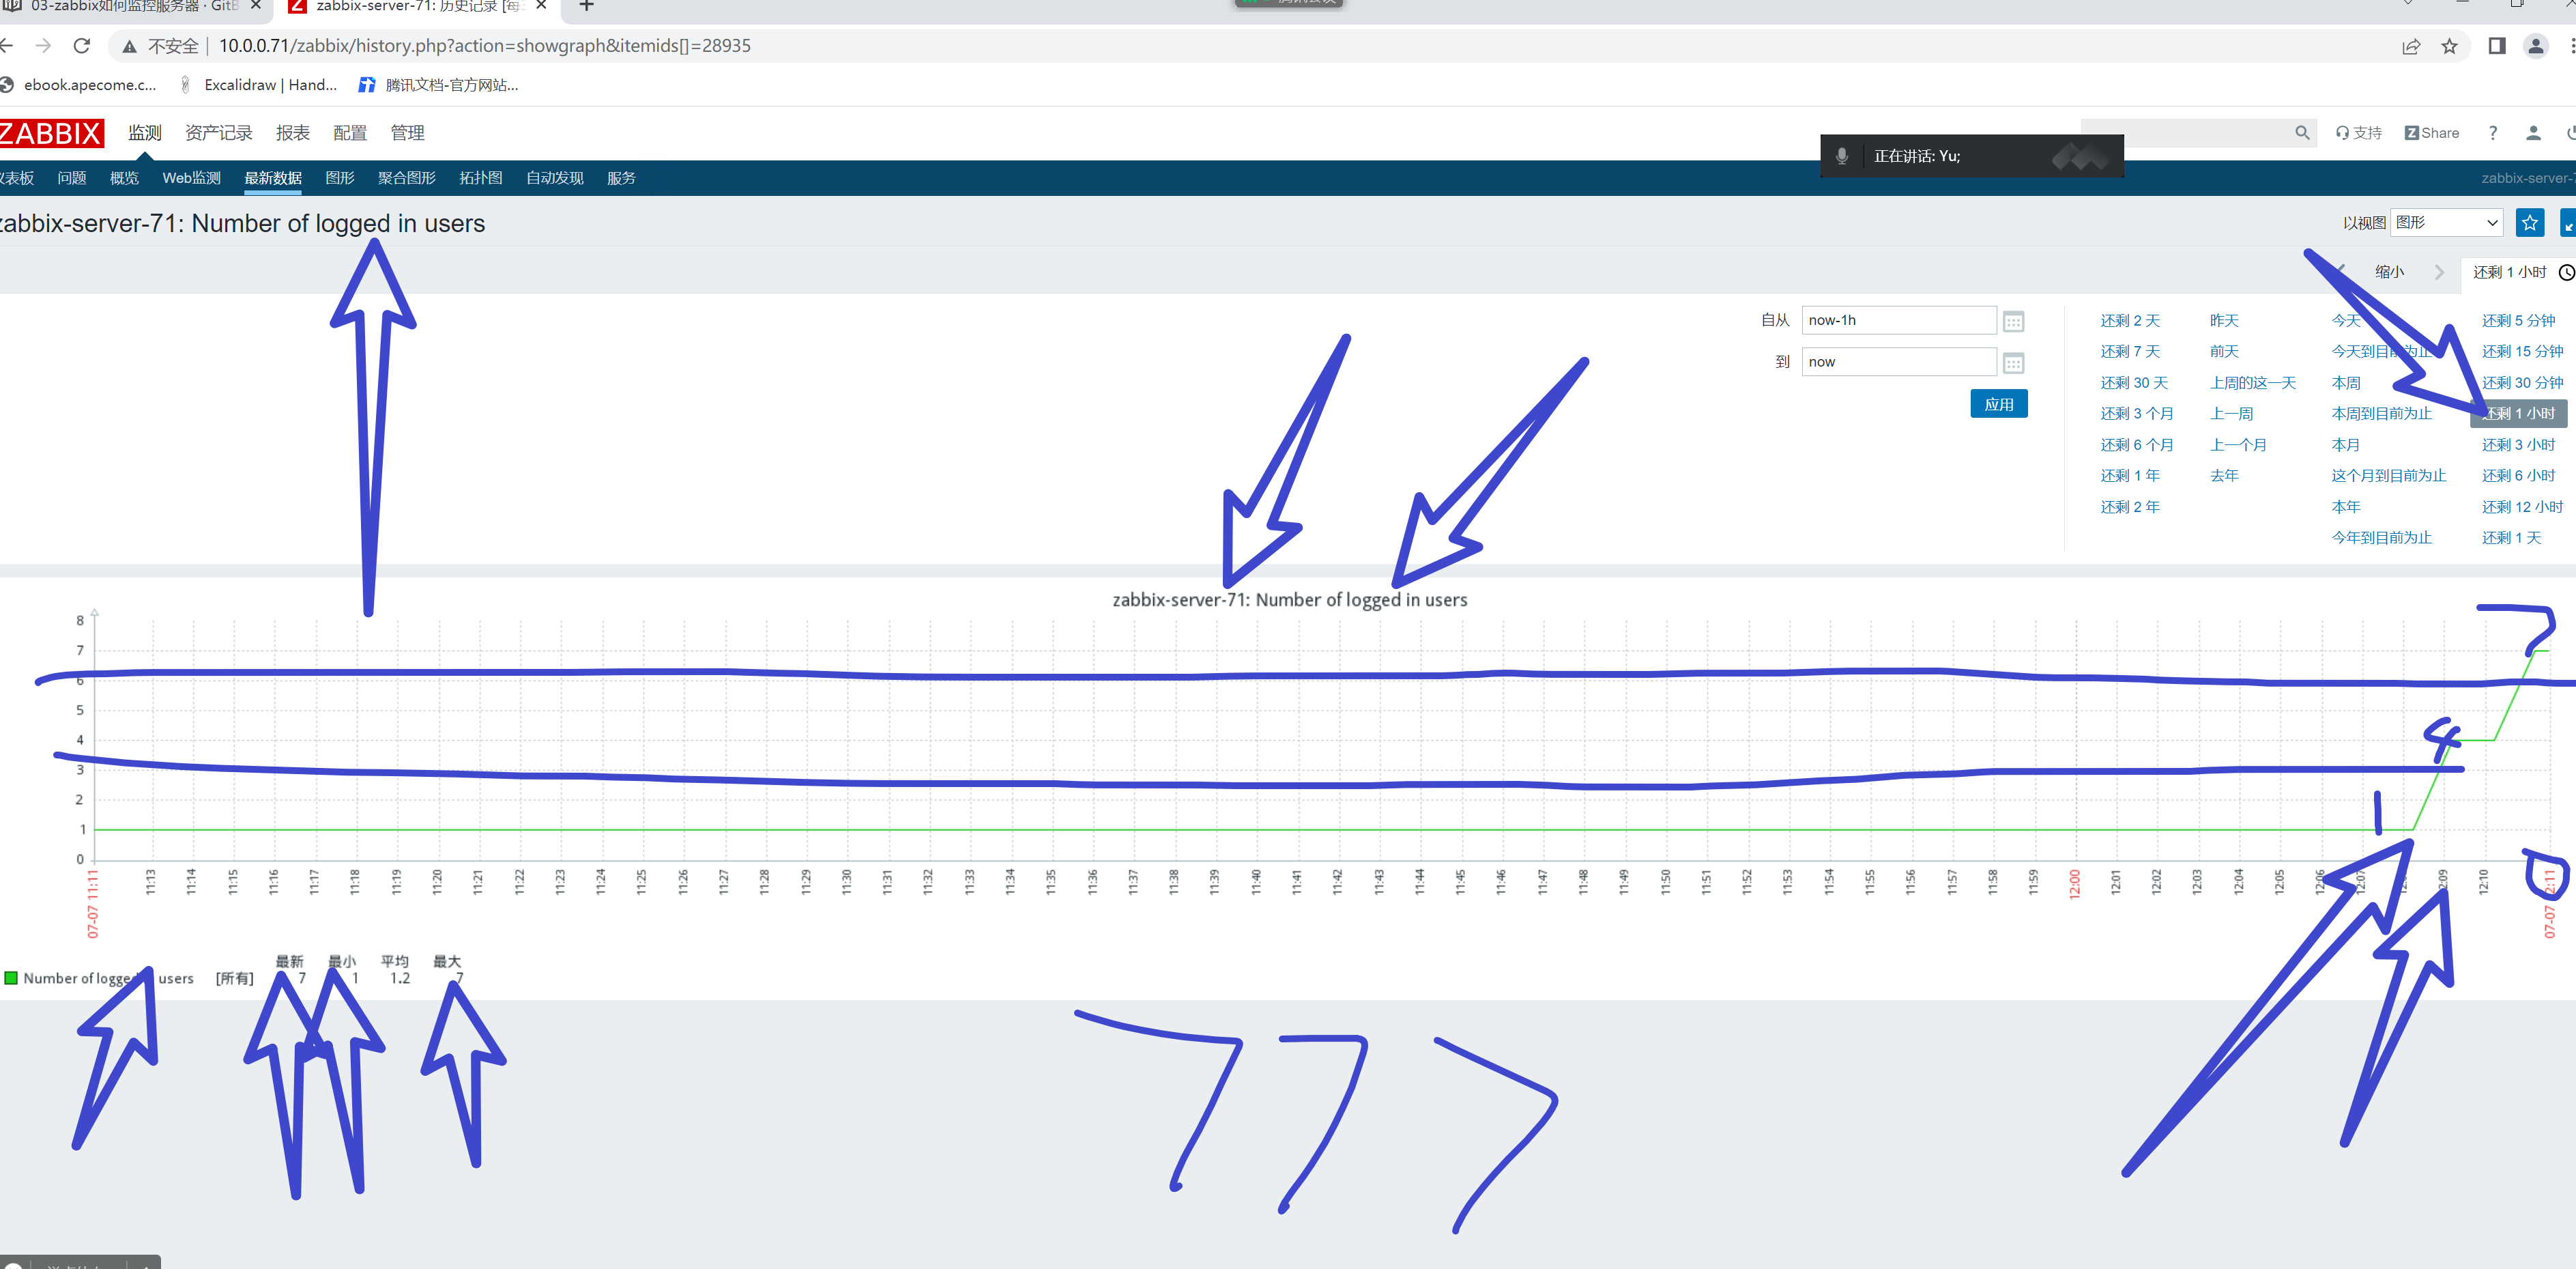Screen dimensions: 2576x1269
Task: Switch to 聚合图形 submenu tab
Action: (x=407, y=178)
